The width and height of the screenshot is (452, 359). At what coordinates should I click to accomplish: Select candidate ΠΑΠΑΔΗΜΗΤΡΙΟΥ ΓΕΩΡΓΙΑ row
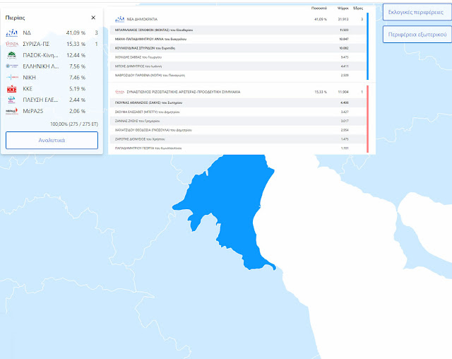238,148
